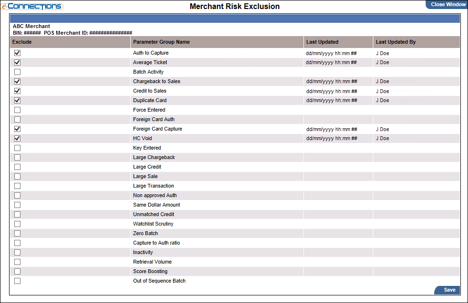
Task: Select the Large Sale exclusion checkbox
Action: pyautogui.click(x=18, y=177)
